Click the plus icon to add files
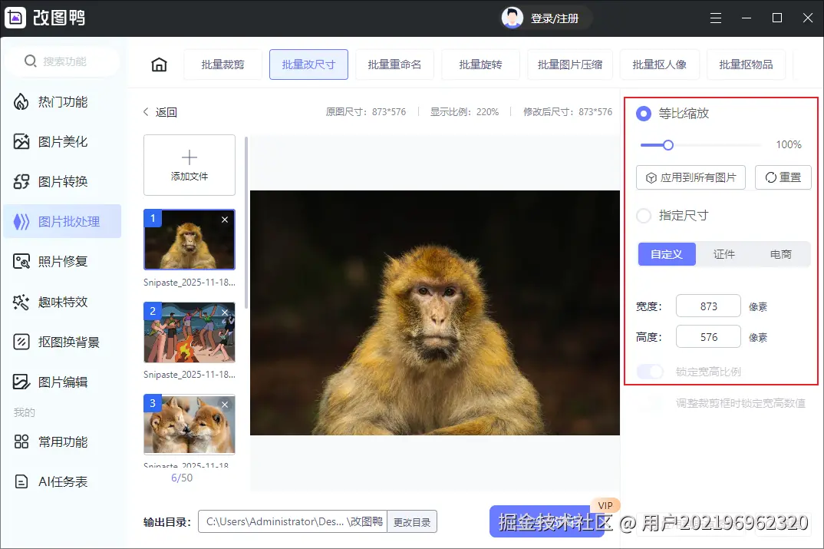The width and height of the screenshot is (824, 549). click(x=190, y=157)
